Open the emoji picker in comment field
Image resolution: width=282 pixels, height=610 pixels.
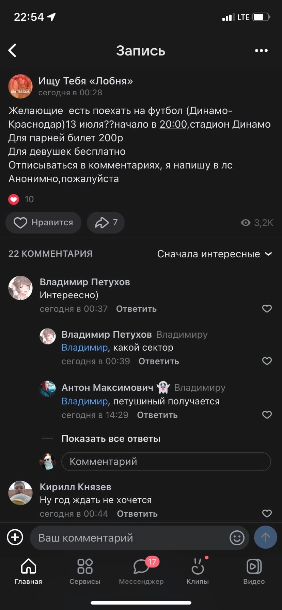[x=237, y=538]
